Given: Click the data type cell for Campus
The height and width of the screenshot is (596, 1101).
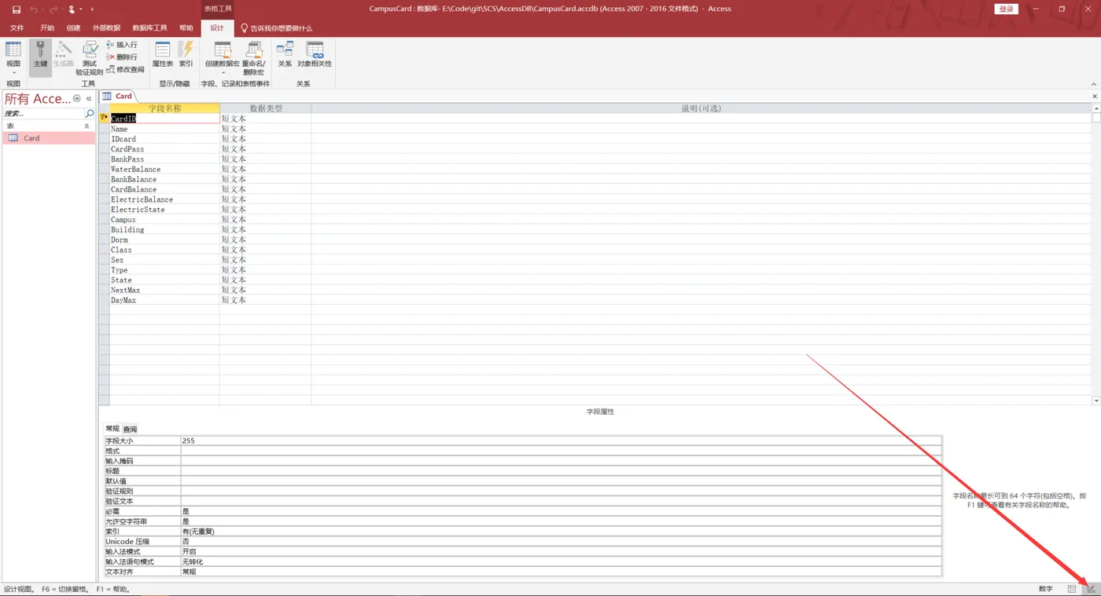Looking at the screenshot, I should [x=266, y=220].
